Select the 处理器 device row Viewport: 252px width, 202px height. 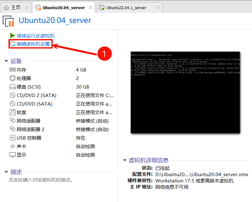[62, 78]
